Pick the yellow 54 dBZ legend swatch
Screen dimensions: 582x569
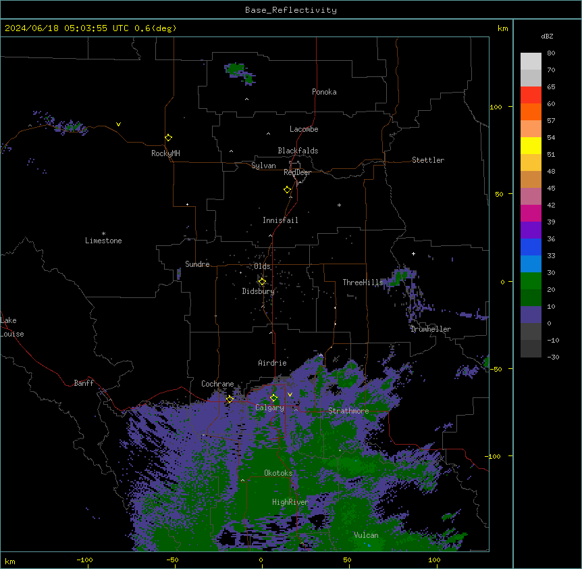531,145
